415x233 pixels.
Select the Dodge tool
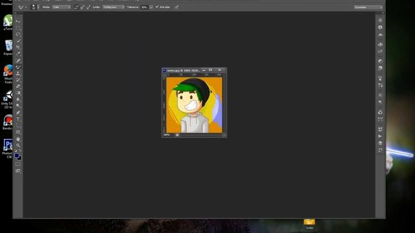18,105
